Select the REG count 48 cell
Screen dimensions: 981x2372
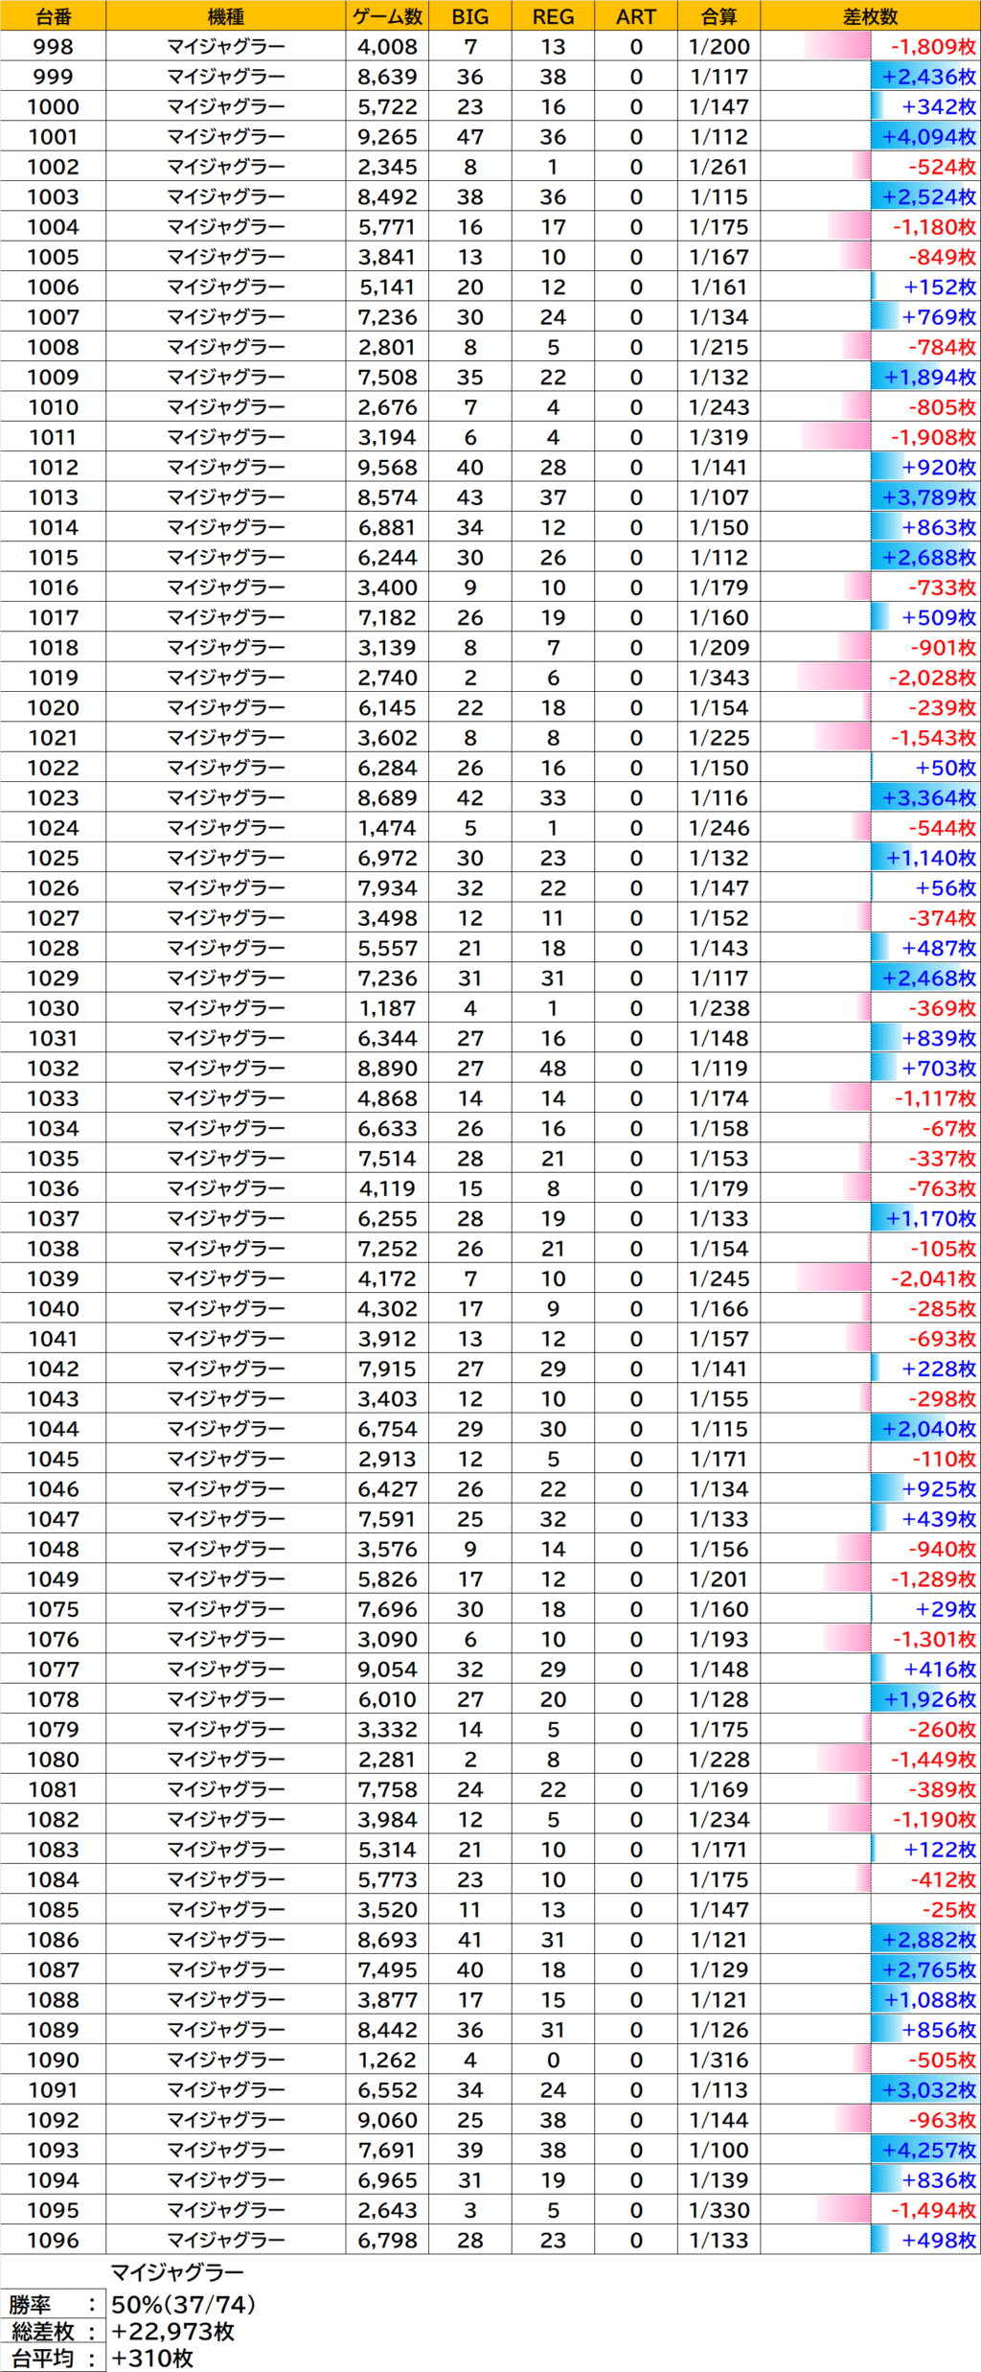(553, 1069)
